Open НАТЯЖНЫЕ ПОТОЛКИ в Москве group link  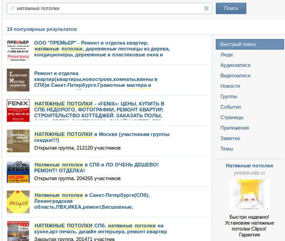coord(102,137)
